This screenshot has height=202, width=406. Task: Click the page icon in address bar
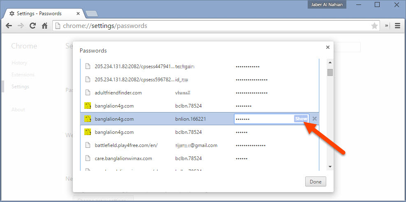pyautogui.click(x=58, y=26)
